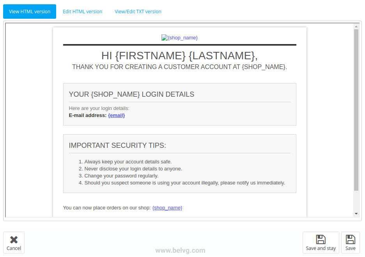365x257 pixels.
Task: Click the {email} link in login details
Action: click(116, 115)
